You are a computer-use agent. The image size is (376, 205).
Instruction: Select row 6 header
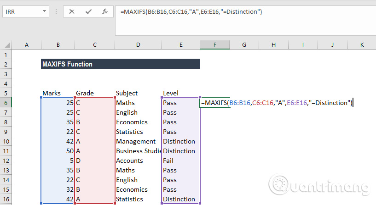(6, 103)
